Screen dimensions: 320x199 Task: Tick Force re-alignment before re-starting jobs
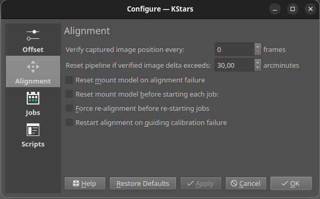coord(69,108)
